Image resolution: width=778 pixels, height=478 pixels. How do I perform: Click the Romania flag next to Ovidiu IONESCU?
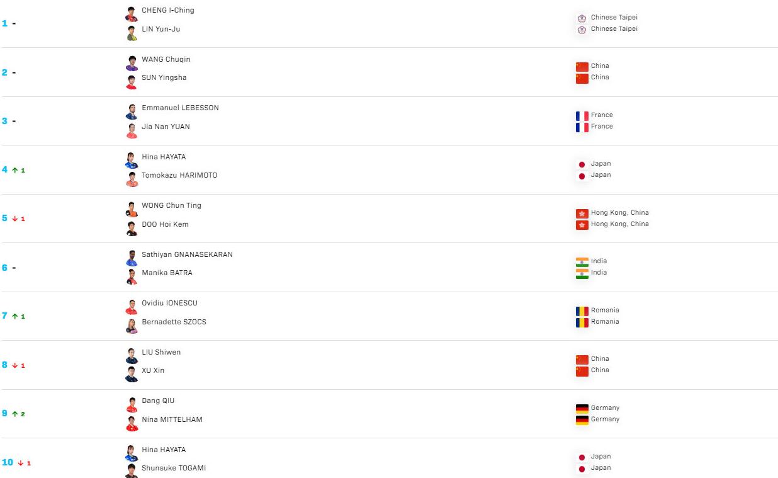[582, 310]
